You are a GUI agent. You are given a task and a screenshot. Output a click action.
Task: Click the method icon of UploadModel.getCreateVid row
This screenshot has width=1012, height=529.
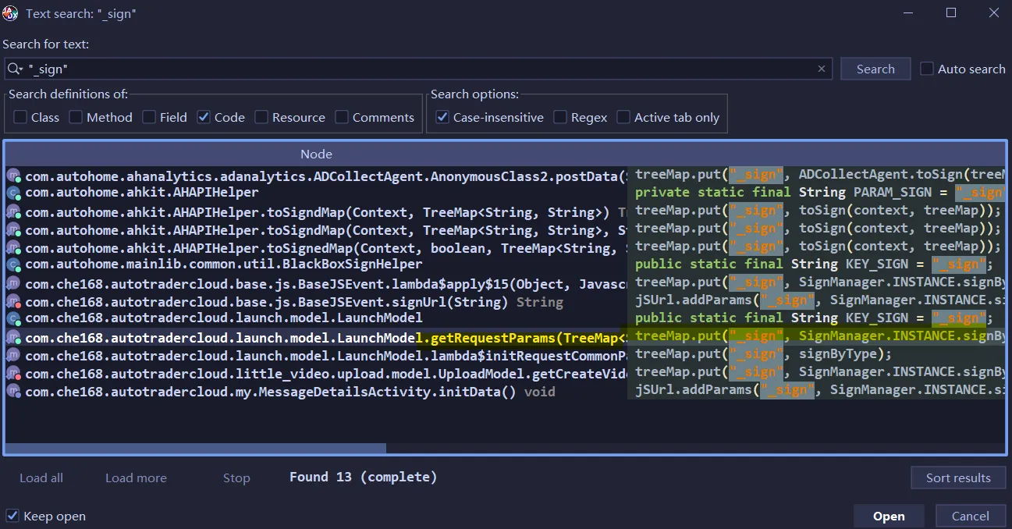[13, 374]
